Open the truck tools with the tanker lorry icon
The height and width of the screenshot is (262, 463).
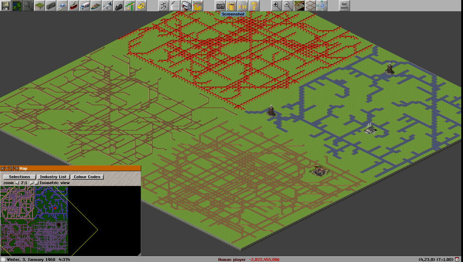(x=85, y=5)
